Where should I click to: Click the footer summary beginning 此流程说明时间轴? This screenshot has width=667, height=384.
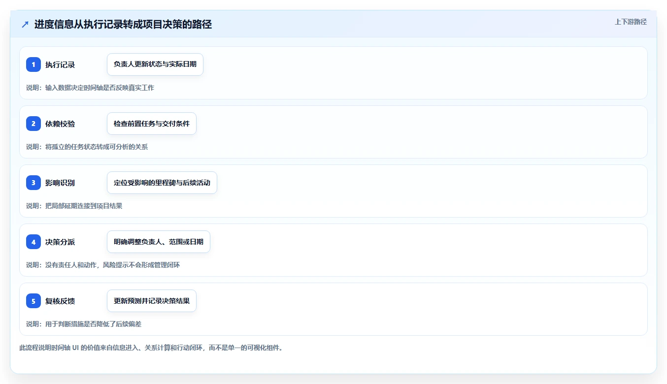point(151,348)
